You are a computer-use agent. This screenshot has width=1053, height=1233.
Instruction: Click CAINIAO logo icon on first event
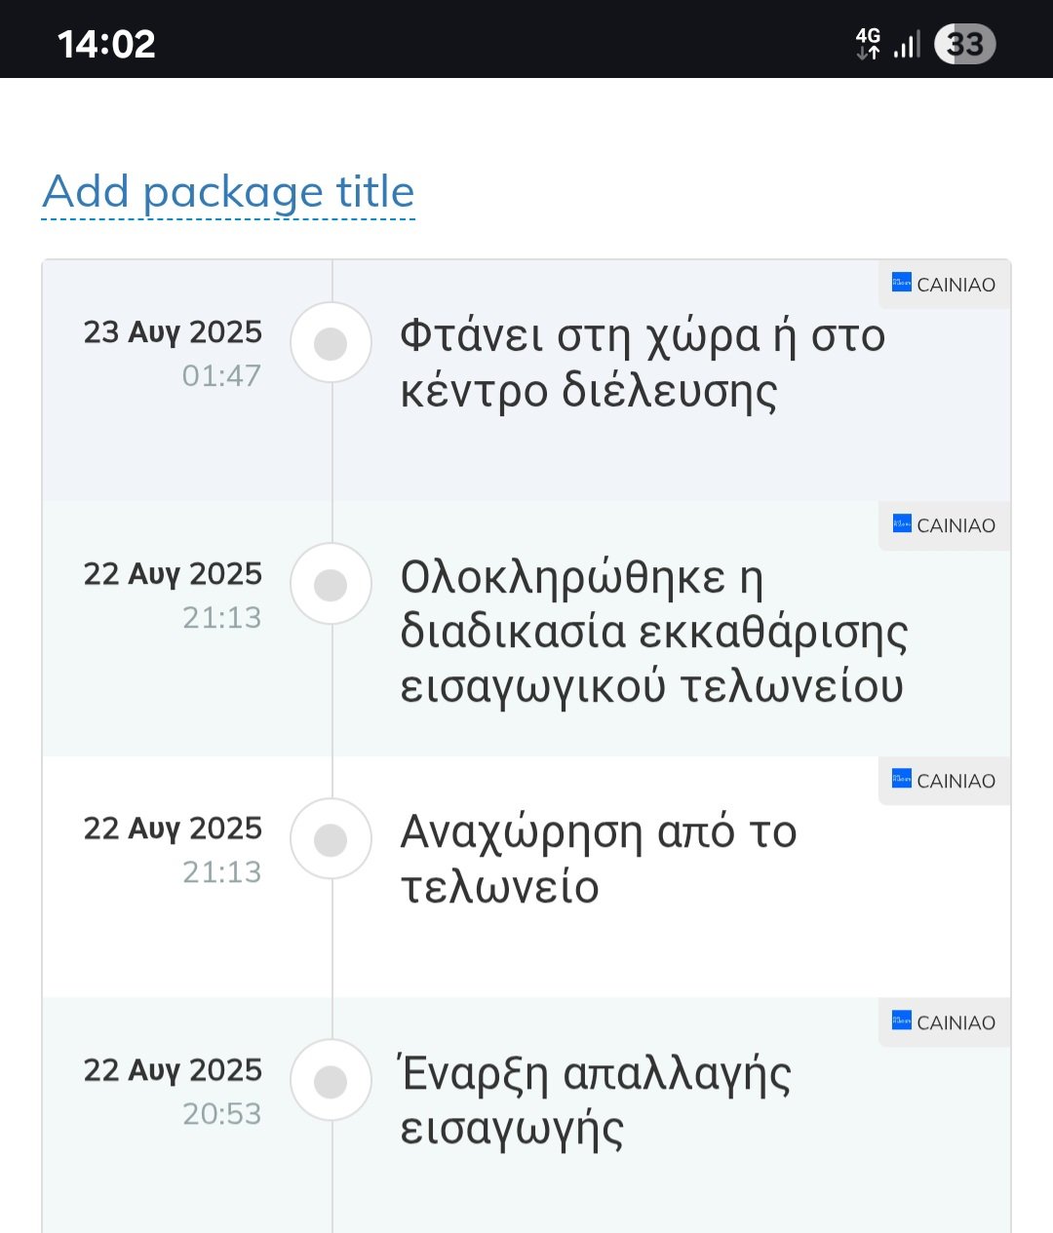[x=902, y=283]
